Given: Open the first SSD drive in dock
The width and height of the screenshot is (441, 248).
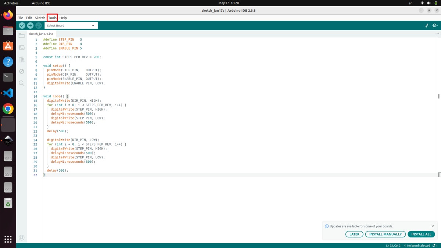Looking at the screenshot, I should (x=8, y=156).
